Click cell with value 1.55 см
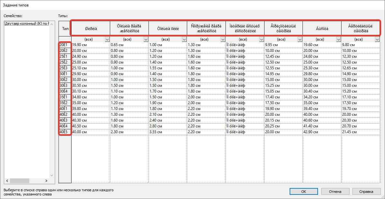This screenshot has height=199, width=385. tap(168, 68)
